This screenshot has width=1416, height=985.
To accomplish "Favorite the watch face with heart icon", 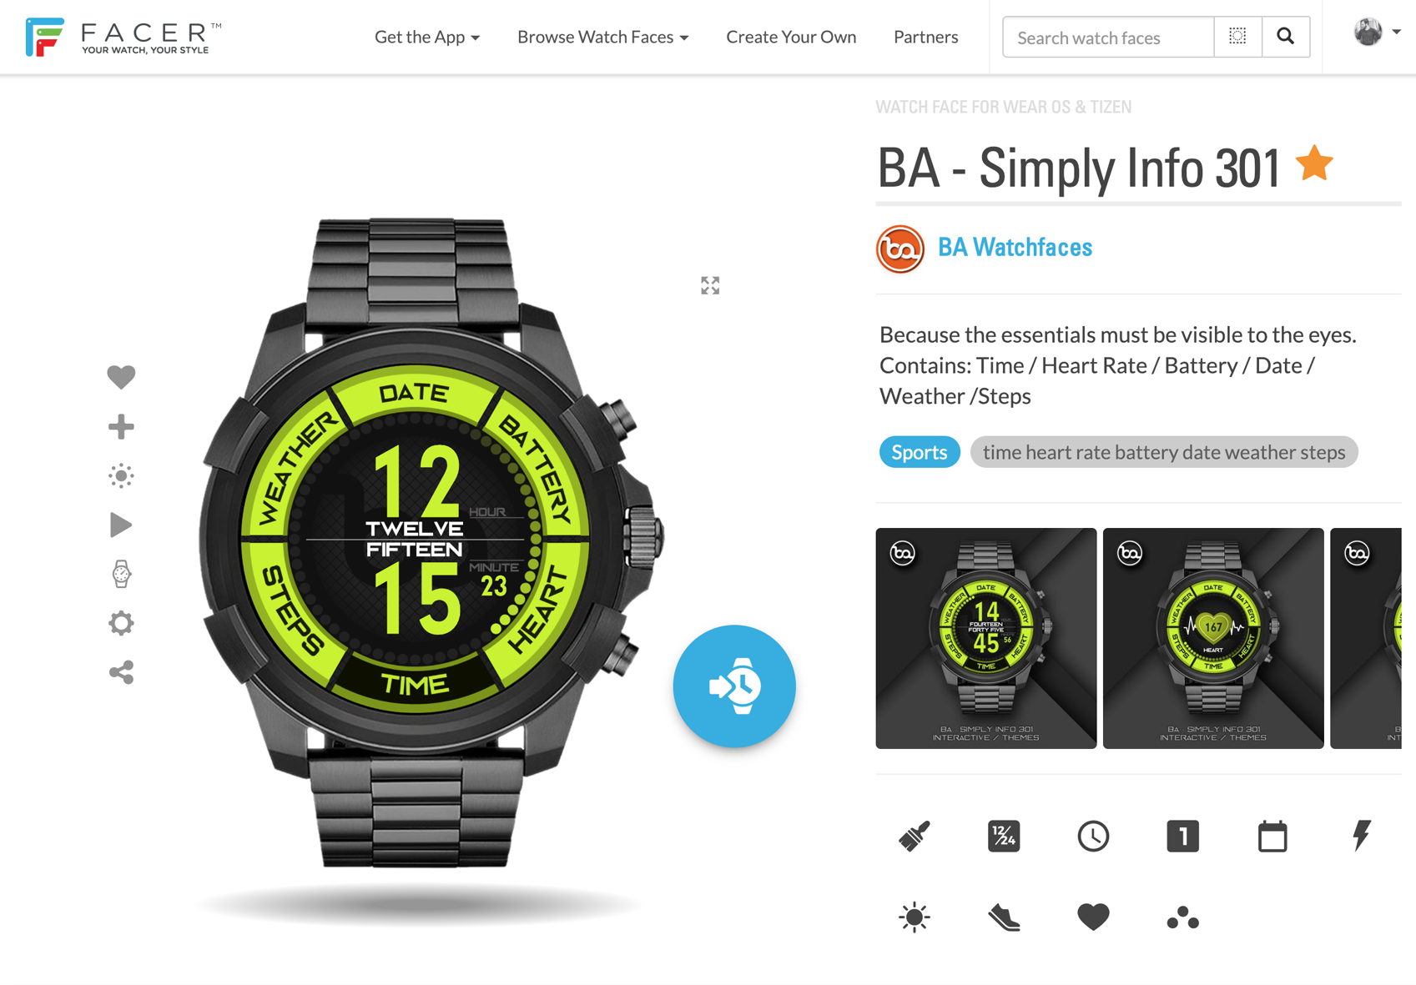I will tap(121, 377).
